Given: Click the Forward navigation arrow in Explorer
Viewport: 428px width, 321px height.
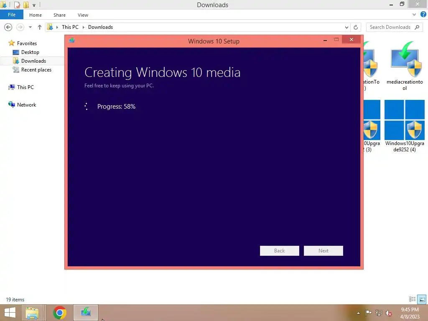Looking at the screenshot, I should pyautogui.click(x=20, y=27).
